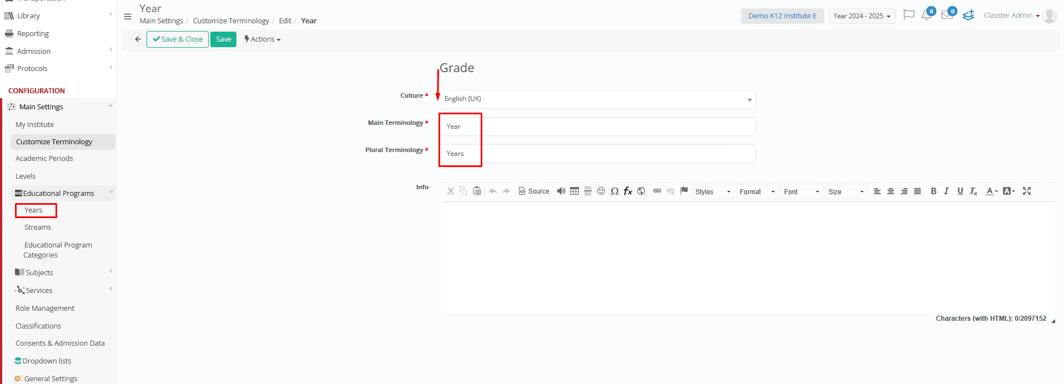Insert horizontal line in editor
Viewport: 1064px width, 384px height.
tap(588, 191)
